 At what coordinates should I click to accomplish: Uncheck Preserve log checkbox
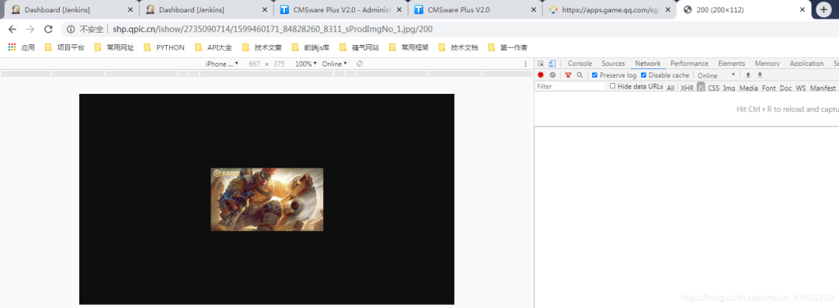pos(594,75)
